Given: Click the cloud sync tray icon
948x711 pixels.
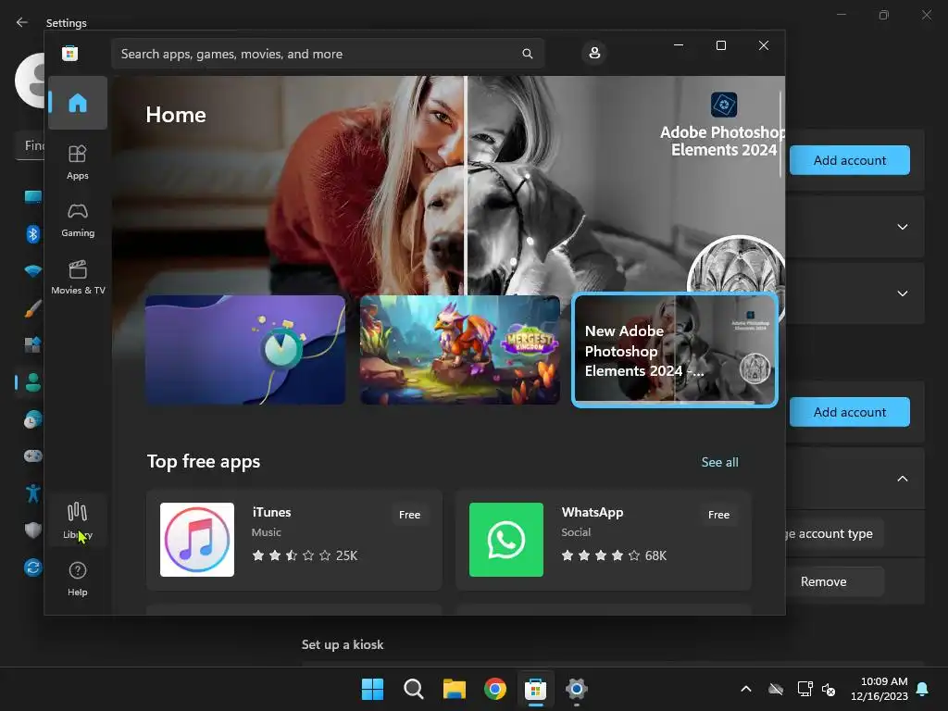Looking at the screenshot, I should pyautogui.click(x=776, y=689).
